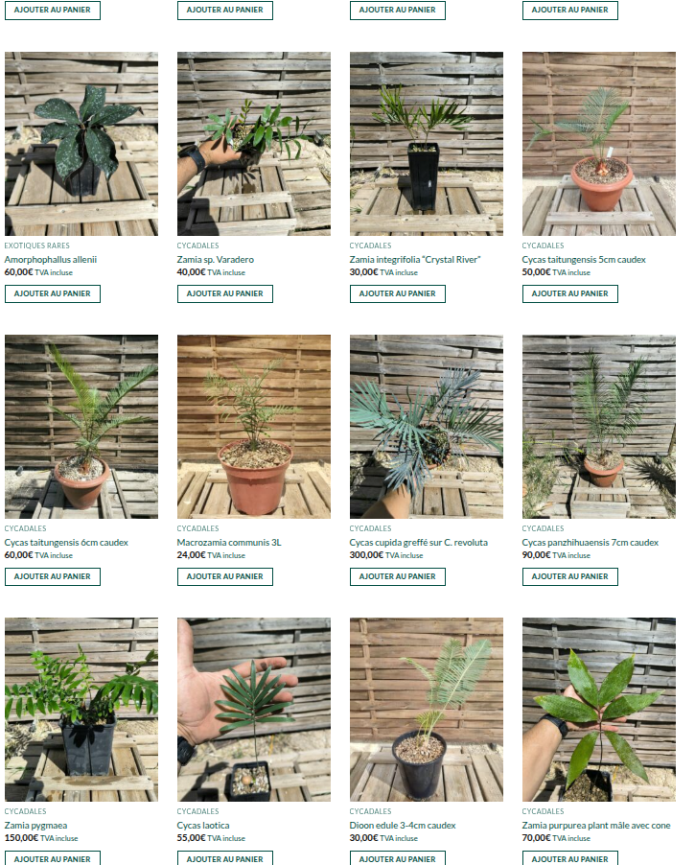695x865 pixels.
Task: Open the Zamia sp. Varadero product link
Action: click(x=215, y=259)
